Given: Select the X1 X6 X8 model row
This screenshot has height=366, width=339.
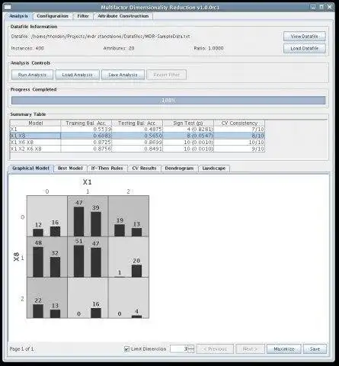Looking at the screenshot, I should (137, 143).
